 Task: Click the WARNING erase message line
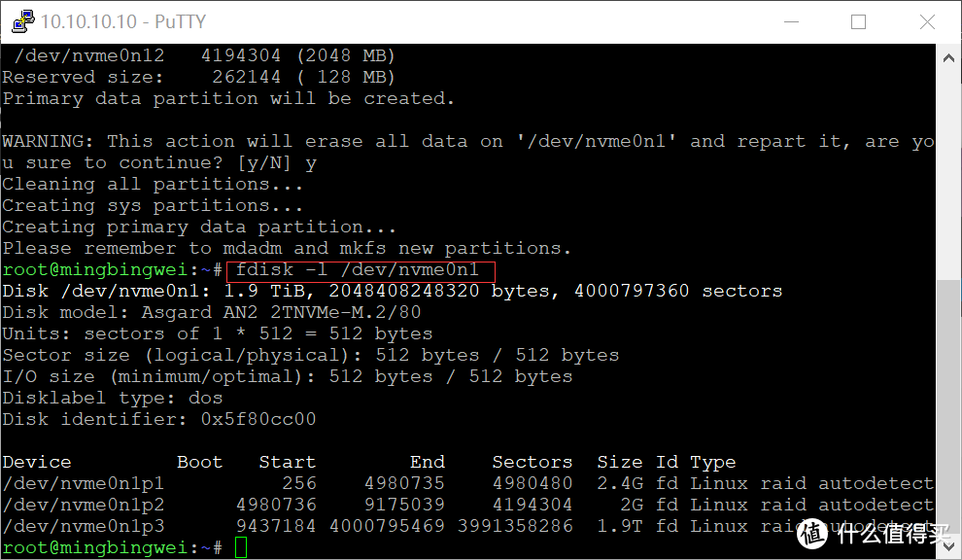tap(466, 141)
